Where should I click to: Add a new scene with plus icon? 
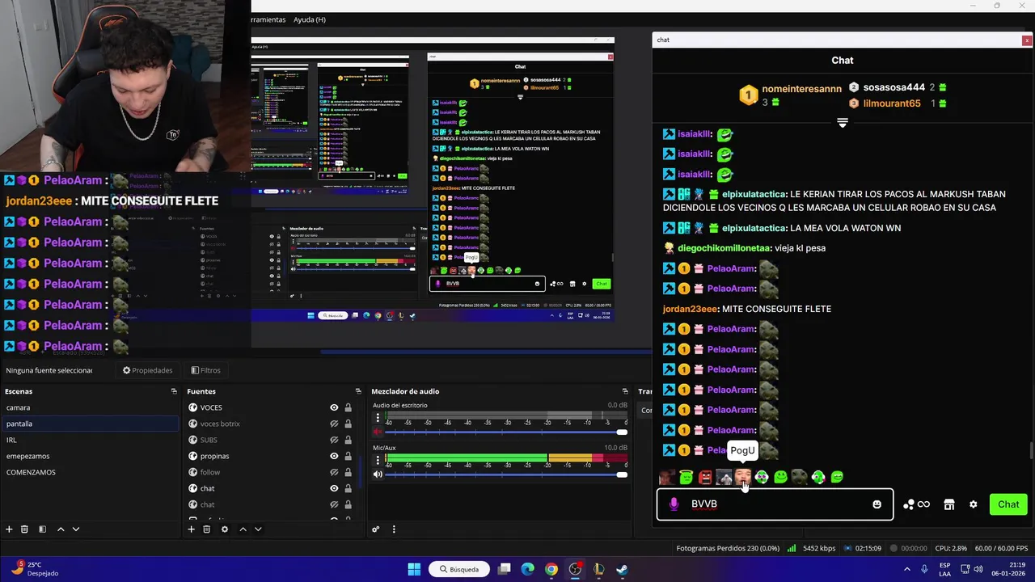tap(9, 529)
